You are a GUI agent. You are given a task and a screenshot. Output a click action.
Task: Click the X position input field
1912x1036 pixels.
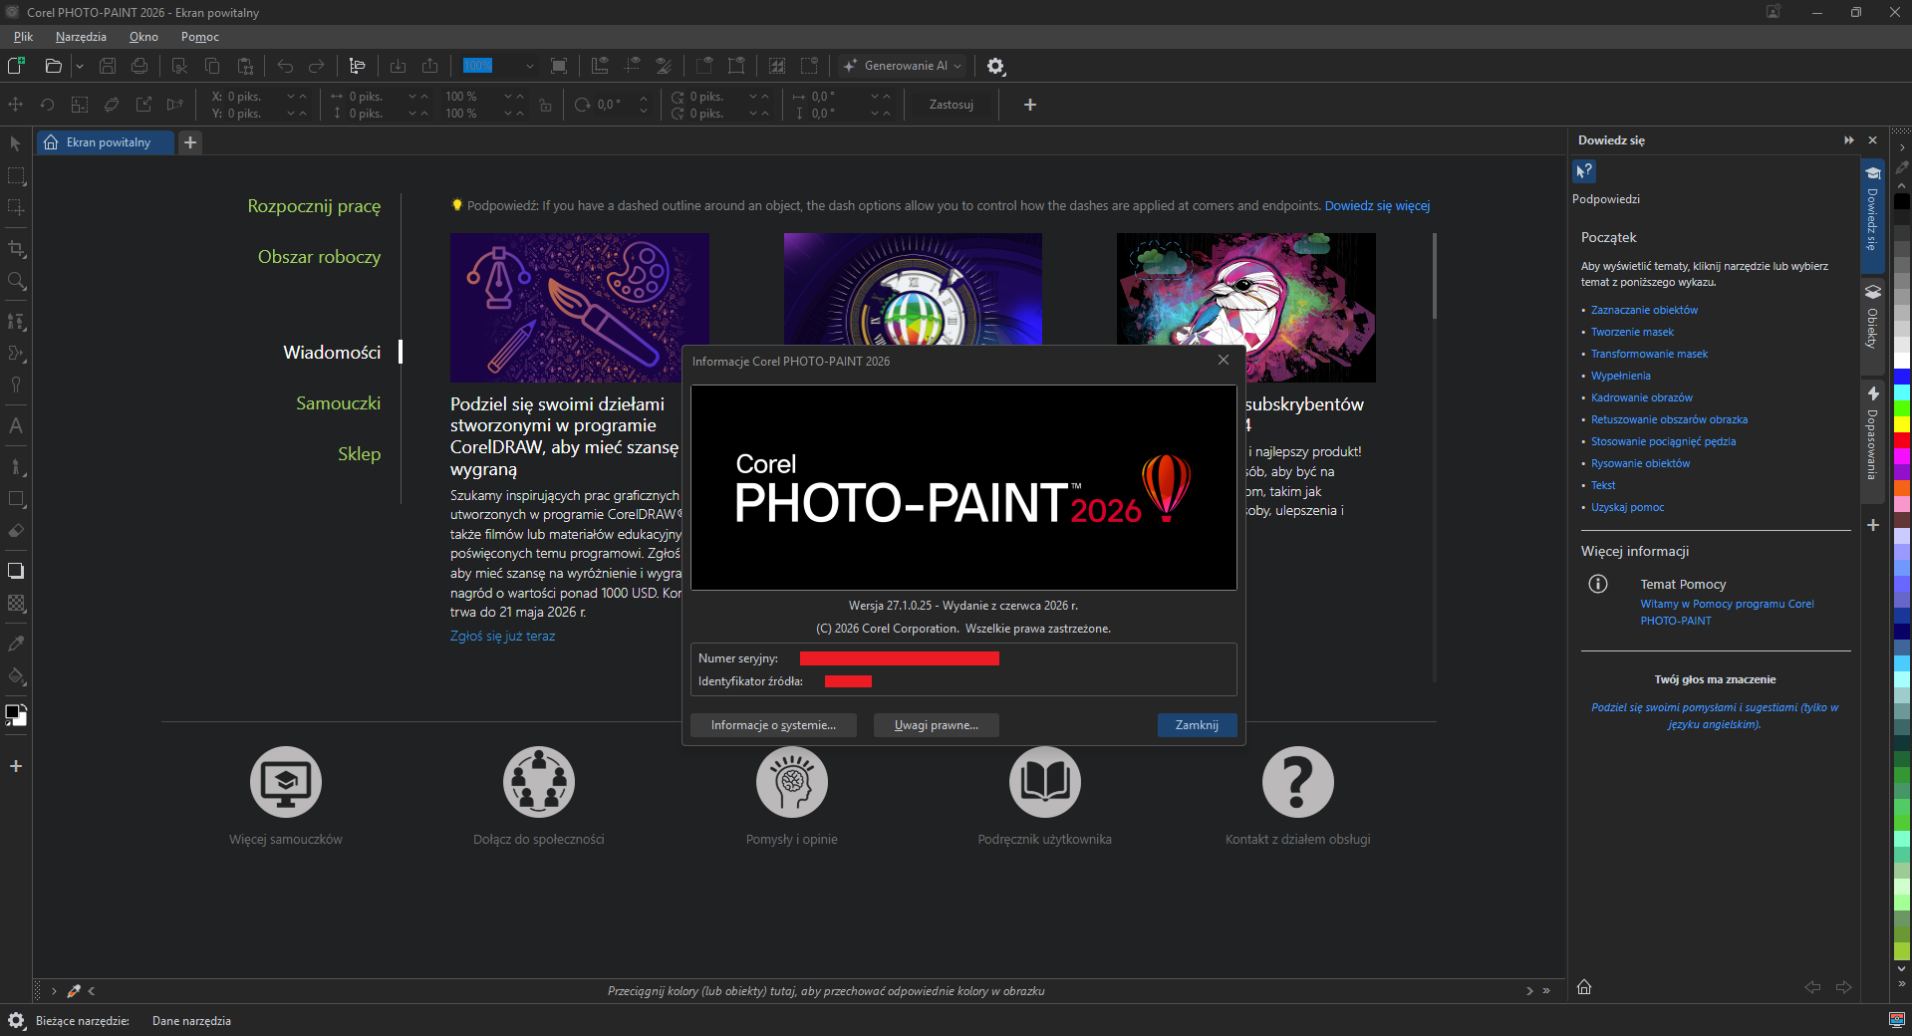click(254, 97)
